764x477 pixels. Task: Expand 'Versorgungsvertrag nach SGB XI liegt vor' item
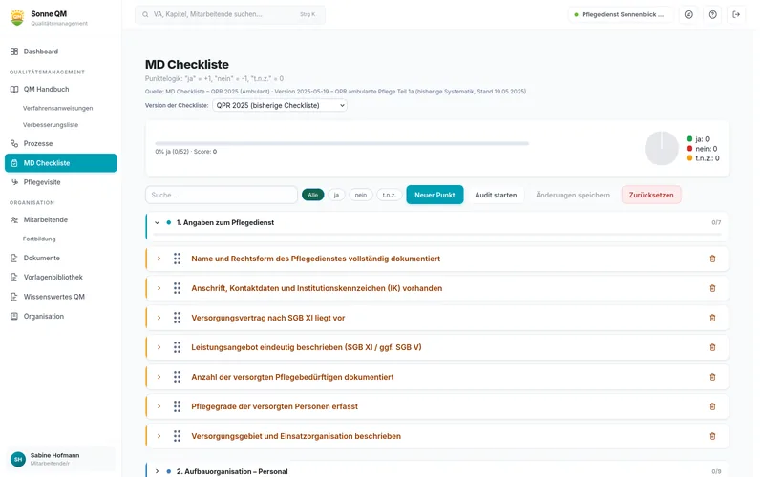[159, 318]
